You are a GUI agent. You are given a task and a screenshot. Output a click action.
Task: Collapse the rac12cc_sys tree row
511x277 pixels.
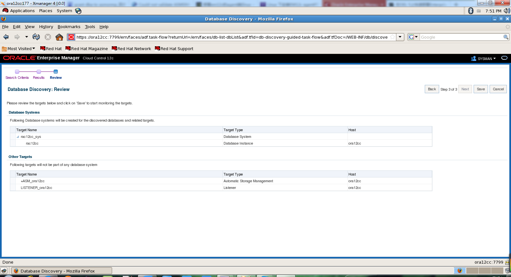(x=18, y=137)
